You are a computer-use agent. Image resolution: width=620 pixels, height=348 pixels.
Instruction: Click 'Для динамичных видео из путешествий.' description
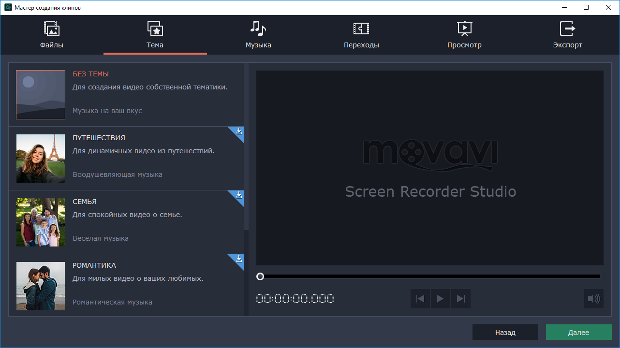(x=144, y=151)
